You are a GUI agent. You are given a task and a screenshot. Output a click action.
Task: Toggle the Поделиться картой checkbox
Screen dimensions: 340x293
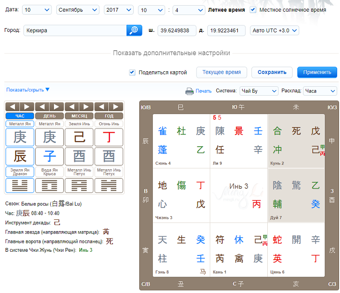pos(132,72)
